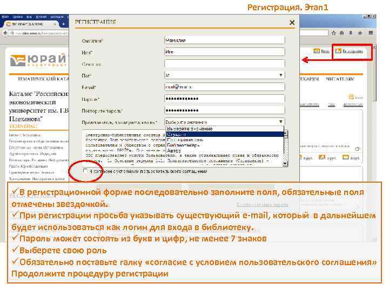Click the Юрайт logo on the page

coord(38,60)
